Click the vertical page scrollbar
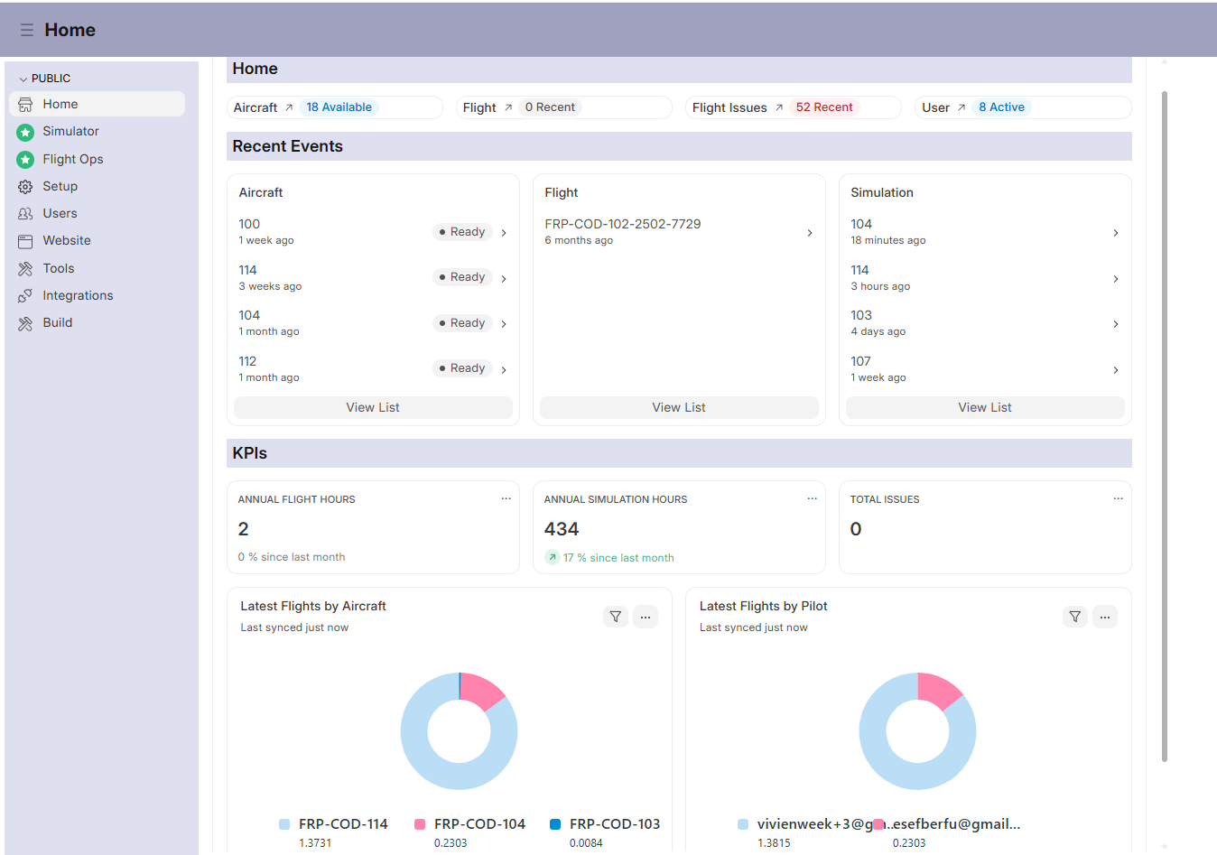 (x=1165, y=424)
